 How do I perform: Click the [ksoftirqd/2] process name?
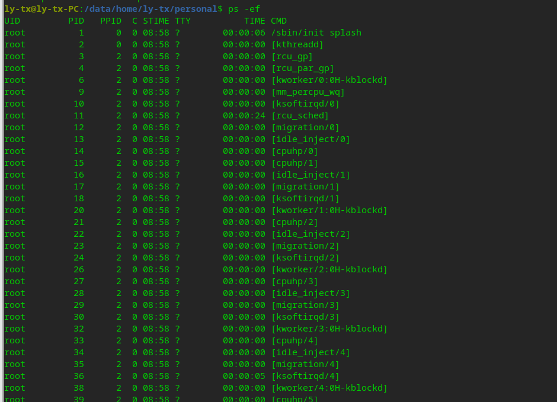pos(306,258)
